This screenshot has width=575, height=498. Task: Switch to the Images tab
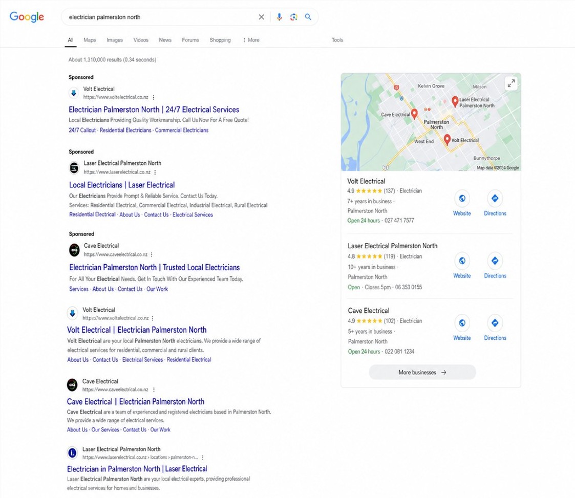[114, 40]
